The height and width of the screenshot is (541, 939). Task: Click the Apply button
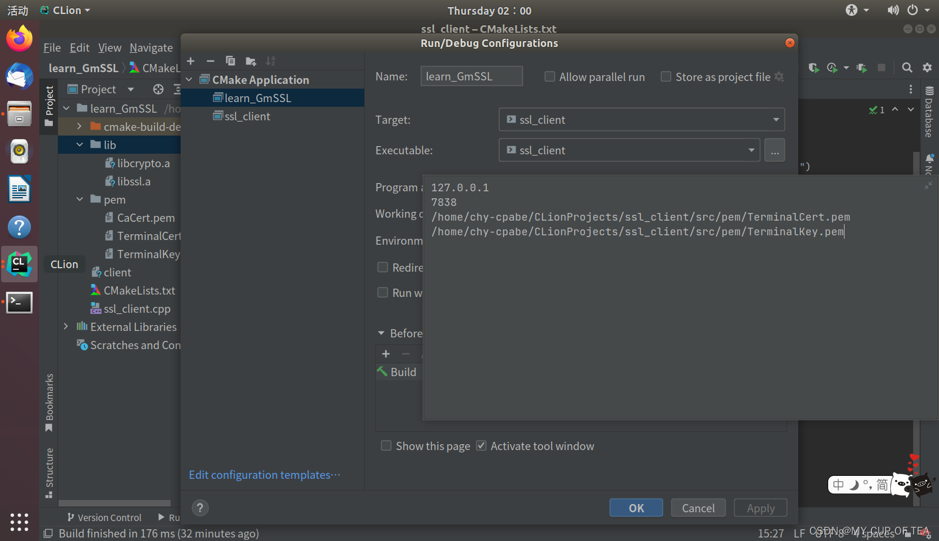tap(761, 508)
